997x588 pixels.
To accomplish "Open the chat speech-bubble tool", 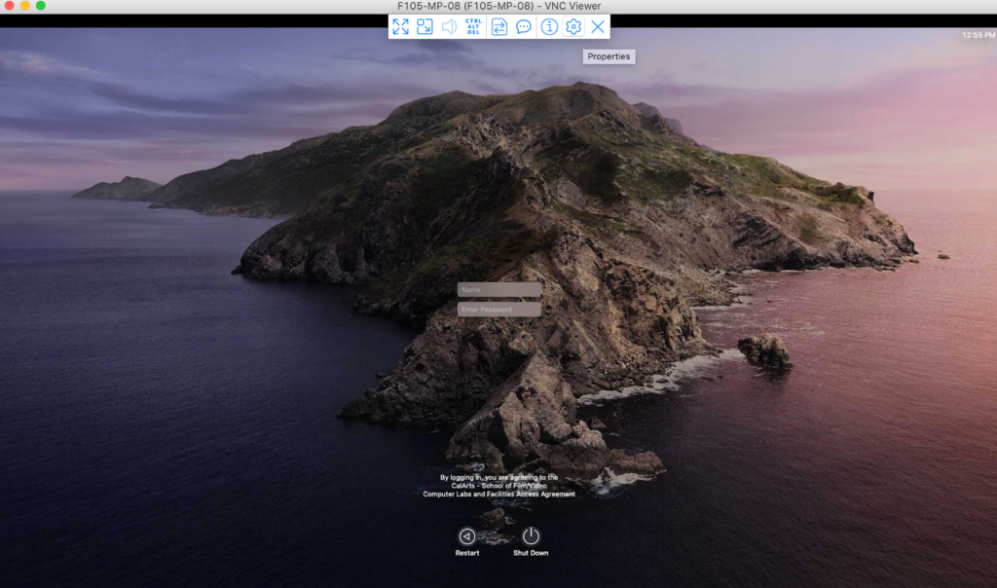I will (523, 26).
